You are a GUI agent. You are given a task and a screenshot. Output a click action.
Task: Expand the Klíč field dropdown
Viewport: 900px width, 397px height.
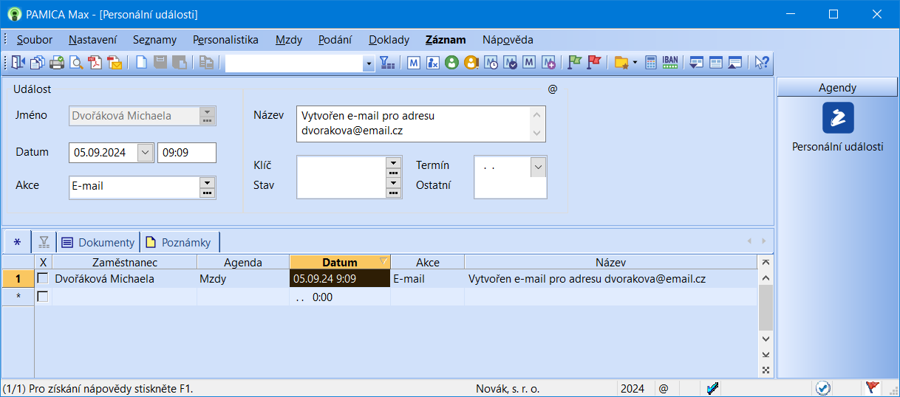click(x=394, y=162)
